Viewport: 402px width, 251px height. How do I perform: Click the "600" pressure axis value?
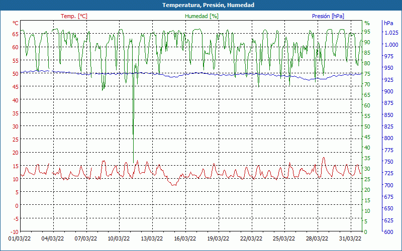[388, 232]
